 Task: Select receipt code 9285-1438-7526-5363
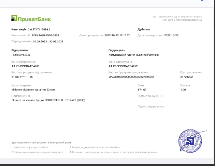pos(45,35)
